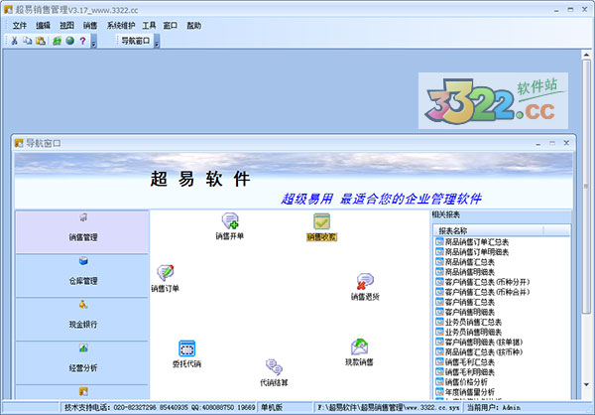Minimize the 导航窗口 inner window

pos(538,143)
